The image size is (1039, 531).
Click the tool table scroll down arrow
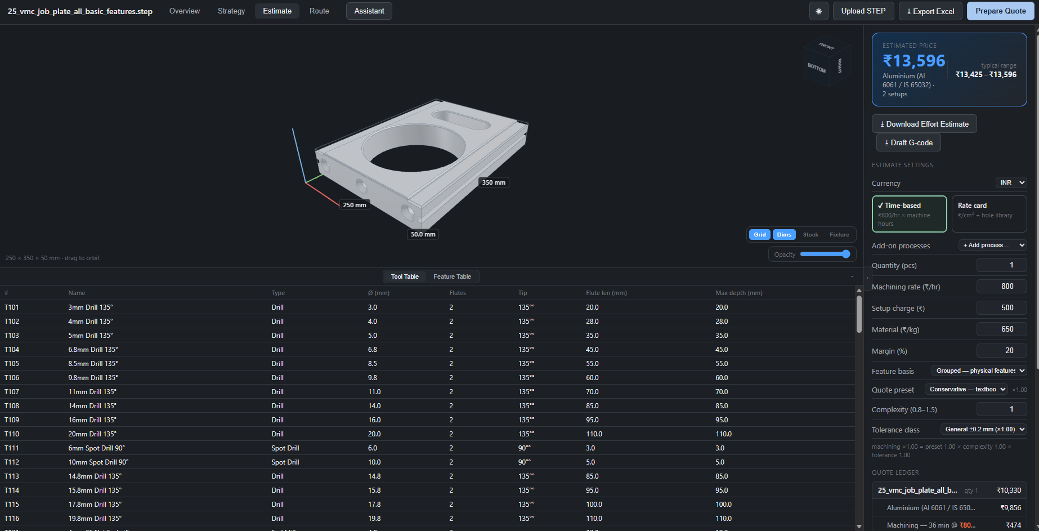click(x=859, y=526)
